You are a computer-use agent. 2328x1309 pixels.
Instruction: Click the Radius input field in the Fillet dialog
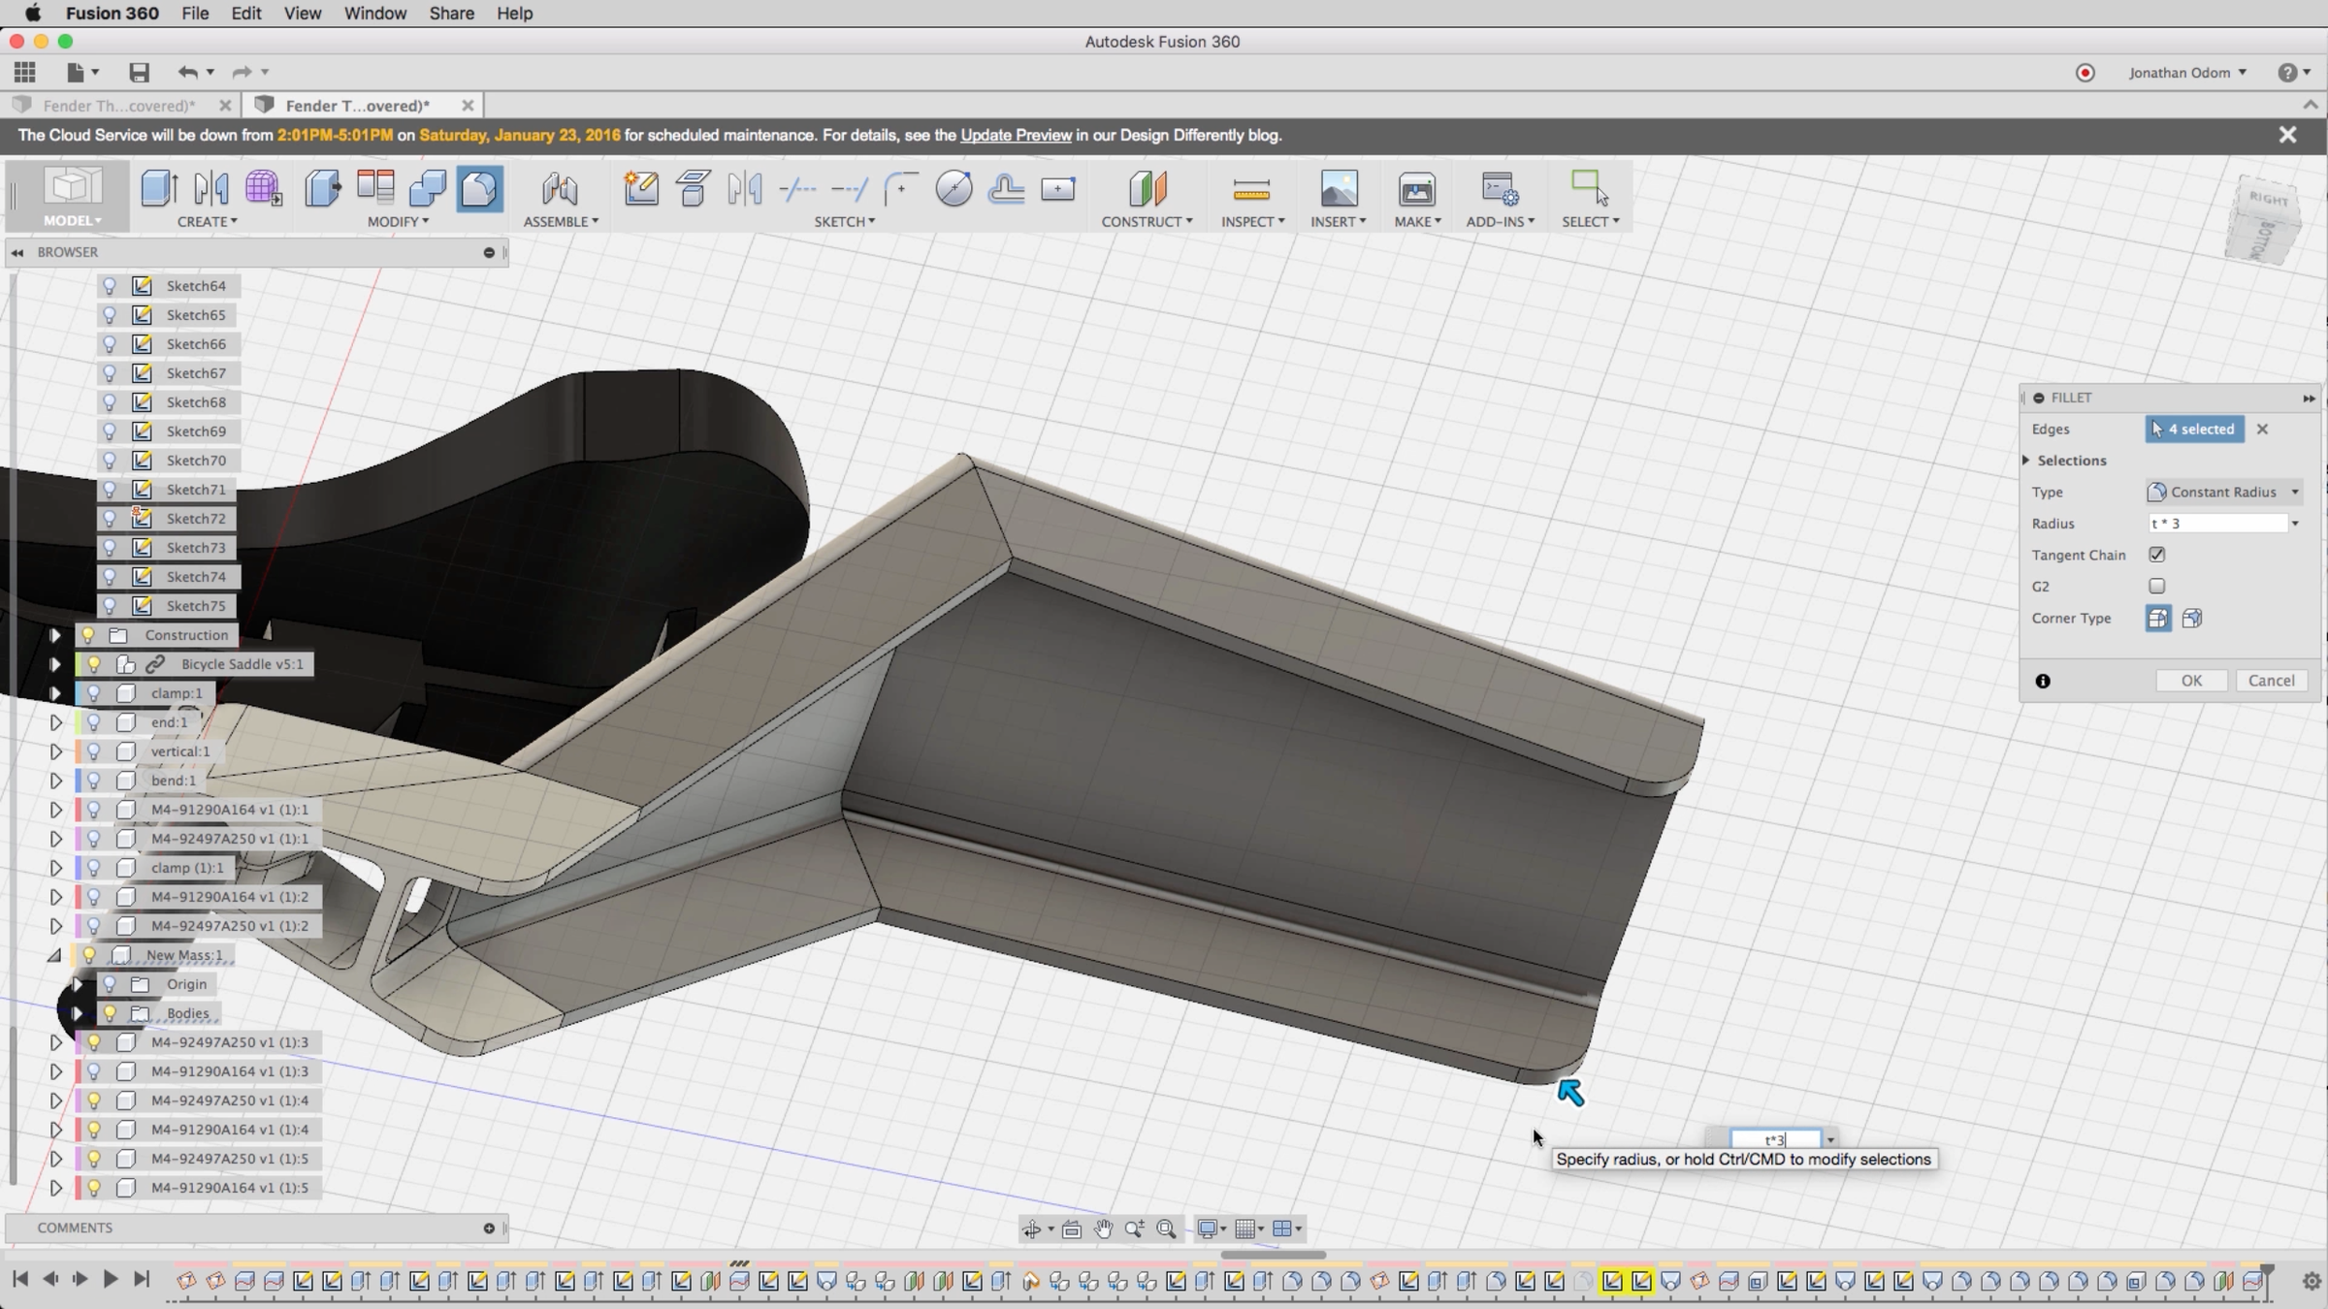click(2217, 524)
